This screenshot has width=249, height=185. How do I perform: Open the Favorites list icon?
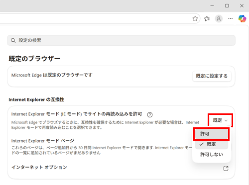[207, 18]
